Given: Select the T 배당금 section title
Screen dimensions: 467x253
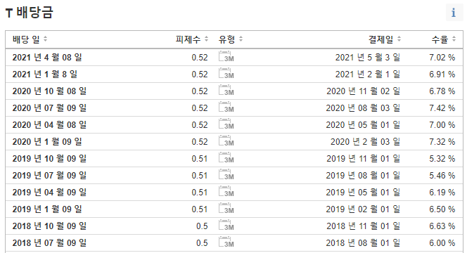Looking at the screenshot, I should coord(30,13).
